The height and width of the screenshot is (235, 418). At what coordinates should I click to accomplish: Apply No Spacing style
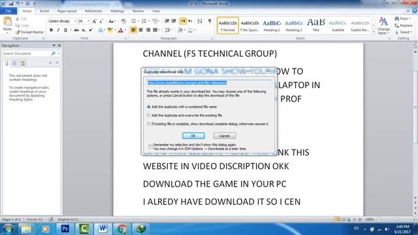tap(249, 25)
